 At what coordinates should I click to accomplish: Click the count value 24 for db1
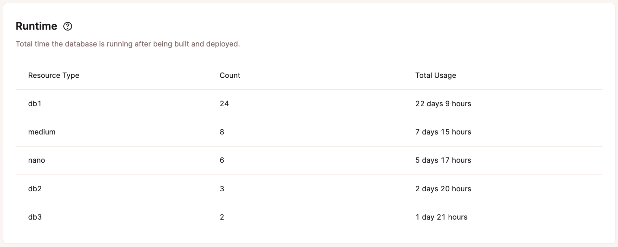point(224,103)
